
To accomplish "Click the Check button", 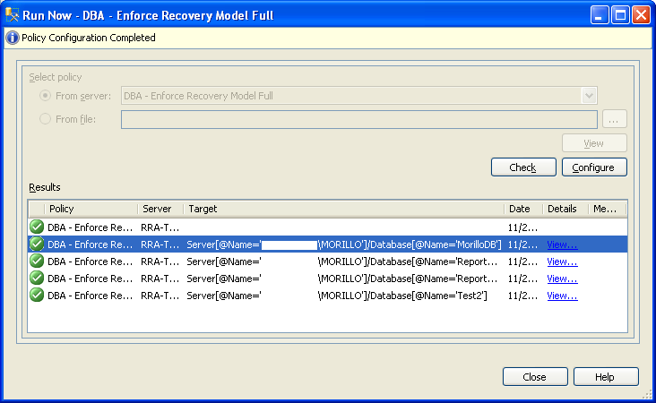I will pos(523,167).
